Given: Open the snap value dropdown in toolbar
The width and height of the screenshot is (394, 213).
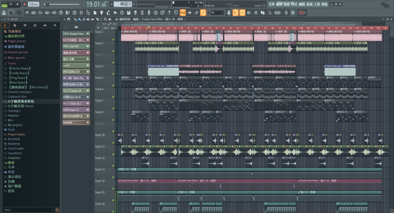Looking at the screenshot, I should coord(217,12).
